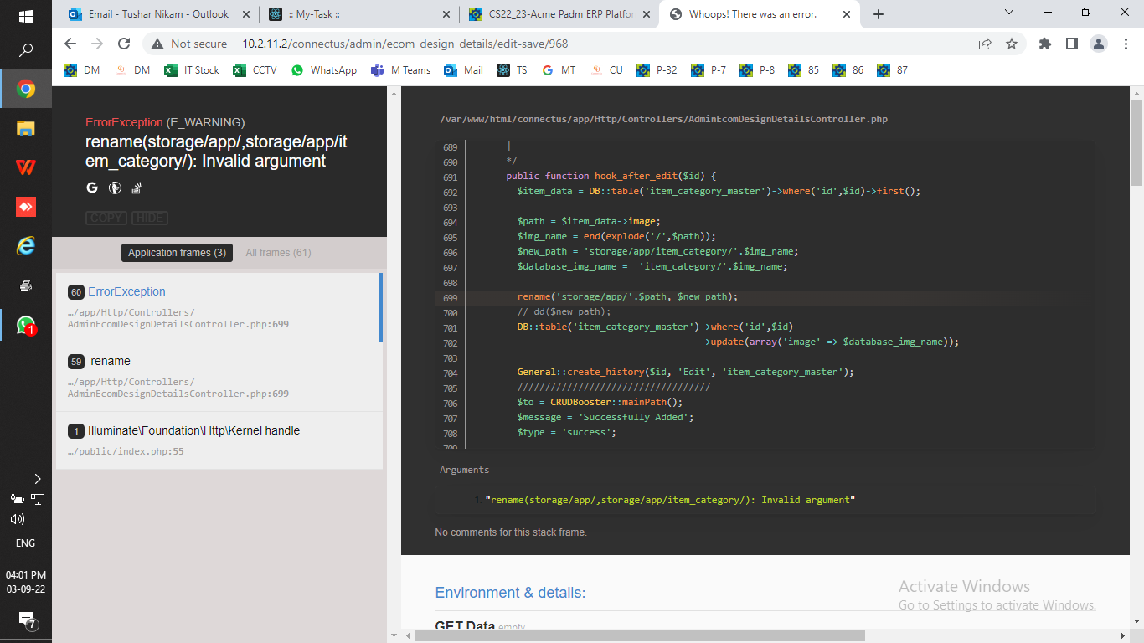Screen dimensions: 1144x643
Task: Open Chrome side panel icon
Action: pyautogui.click(x=1072, y=44)
